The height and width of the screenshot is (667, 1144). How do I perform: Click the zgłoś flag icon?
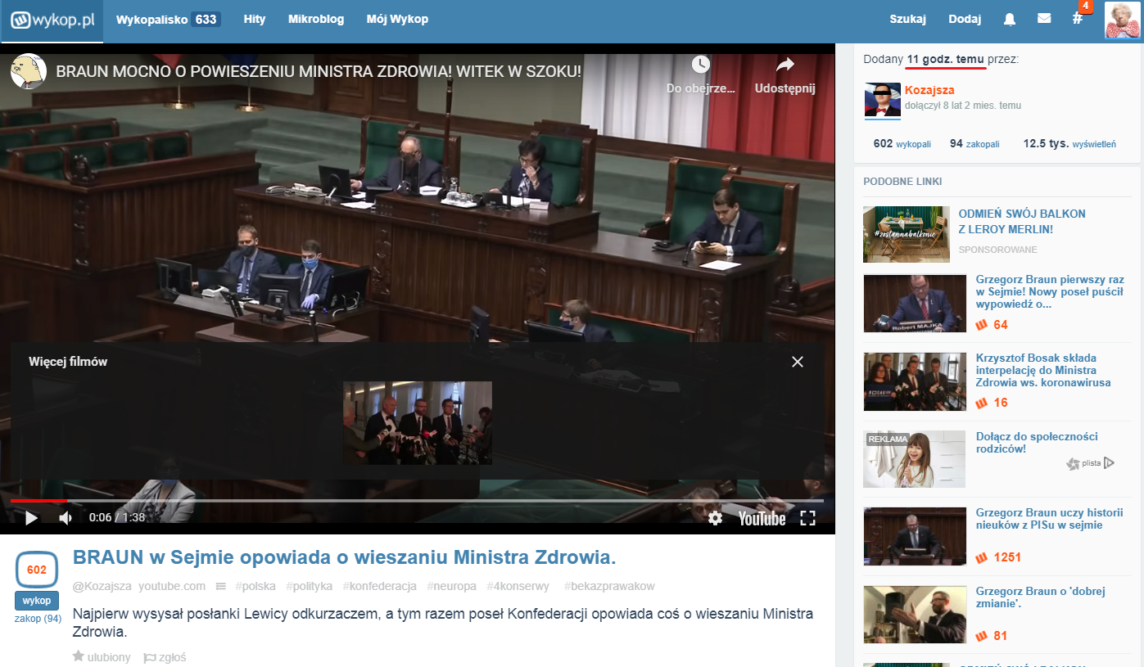point(149,657)
